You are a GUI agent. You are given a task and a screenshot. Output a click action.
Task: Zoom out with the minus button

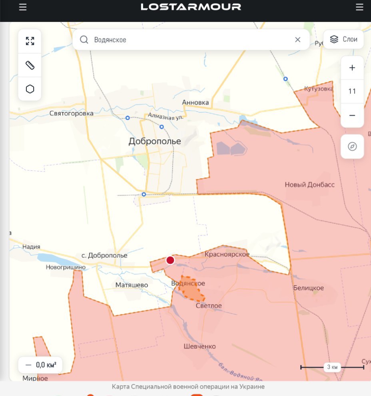tap(352, 115)
